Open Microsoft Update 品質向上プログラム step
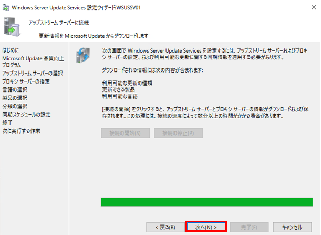 coord(33,62)
